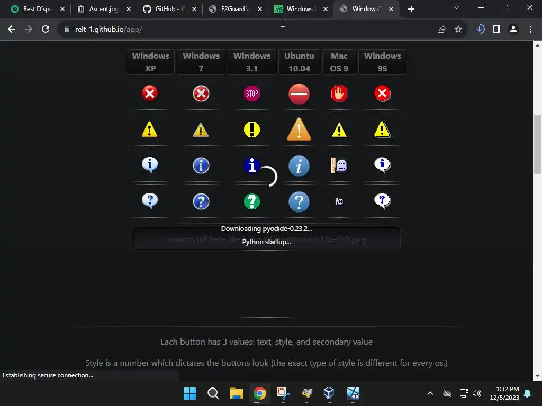Select the Windows XP error icon
This screenshot has height=406, width=542.
(x=150, y=94)
